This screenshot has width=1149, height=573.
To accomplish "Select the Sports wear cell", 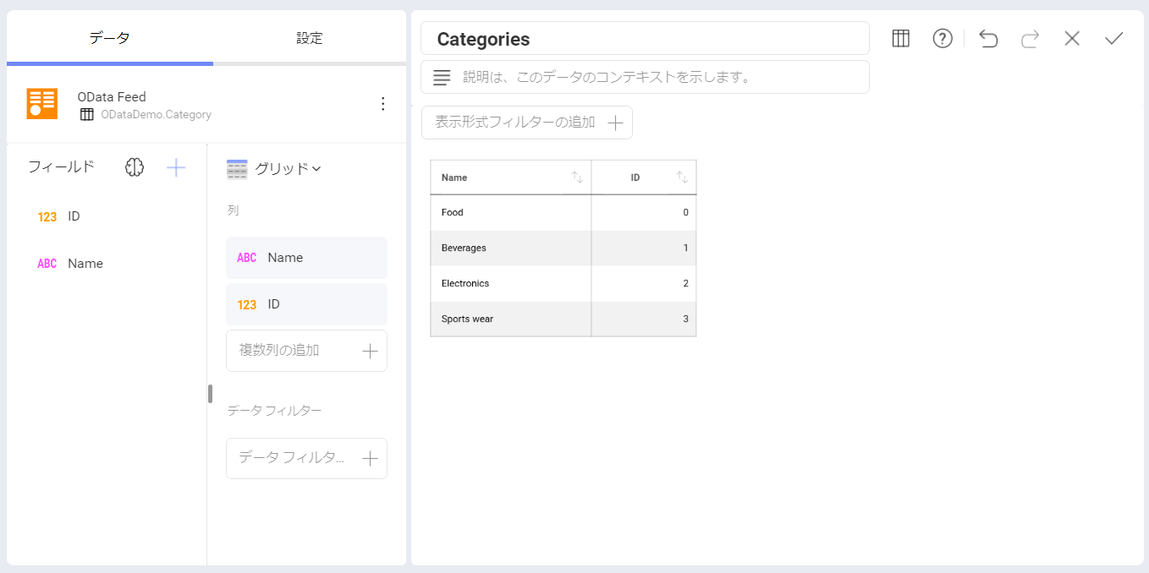I will pos(510,319).
